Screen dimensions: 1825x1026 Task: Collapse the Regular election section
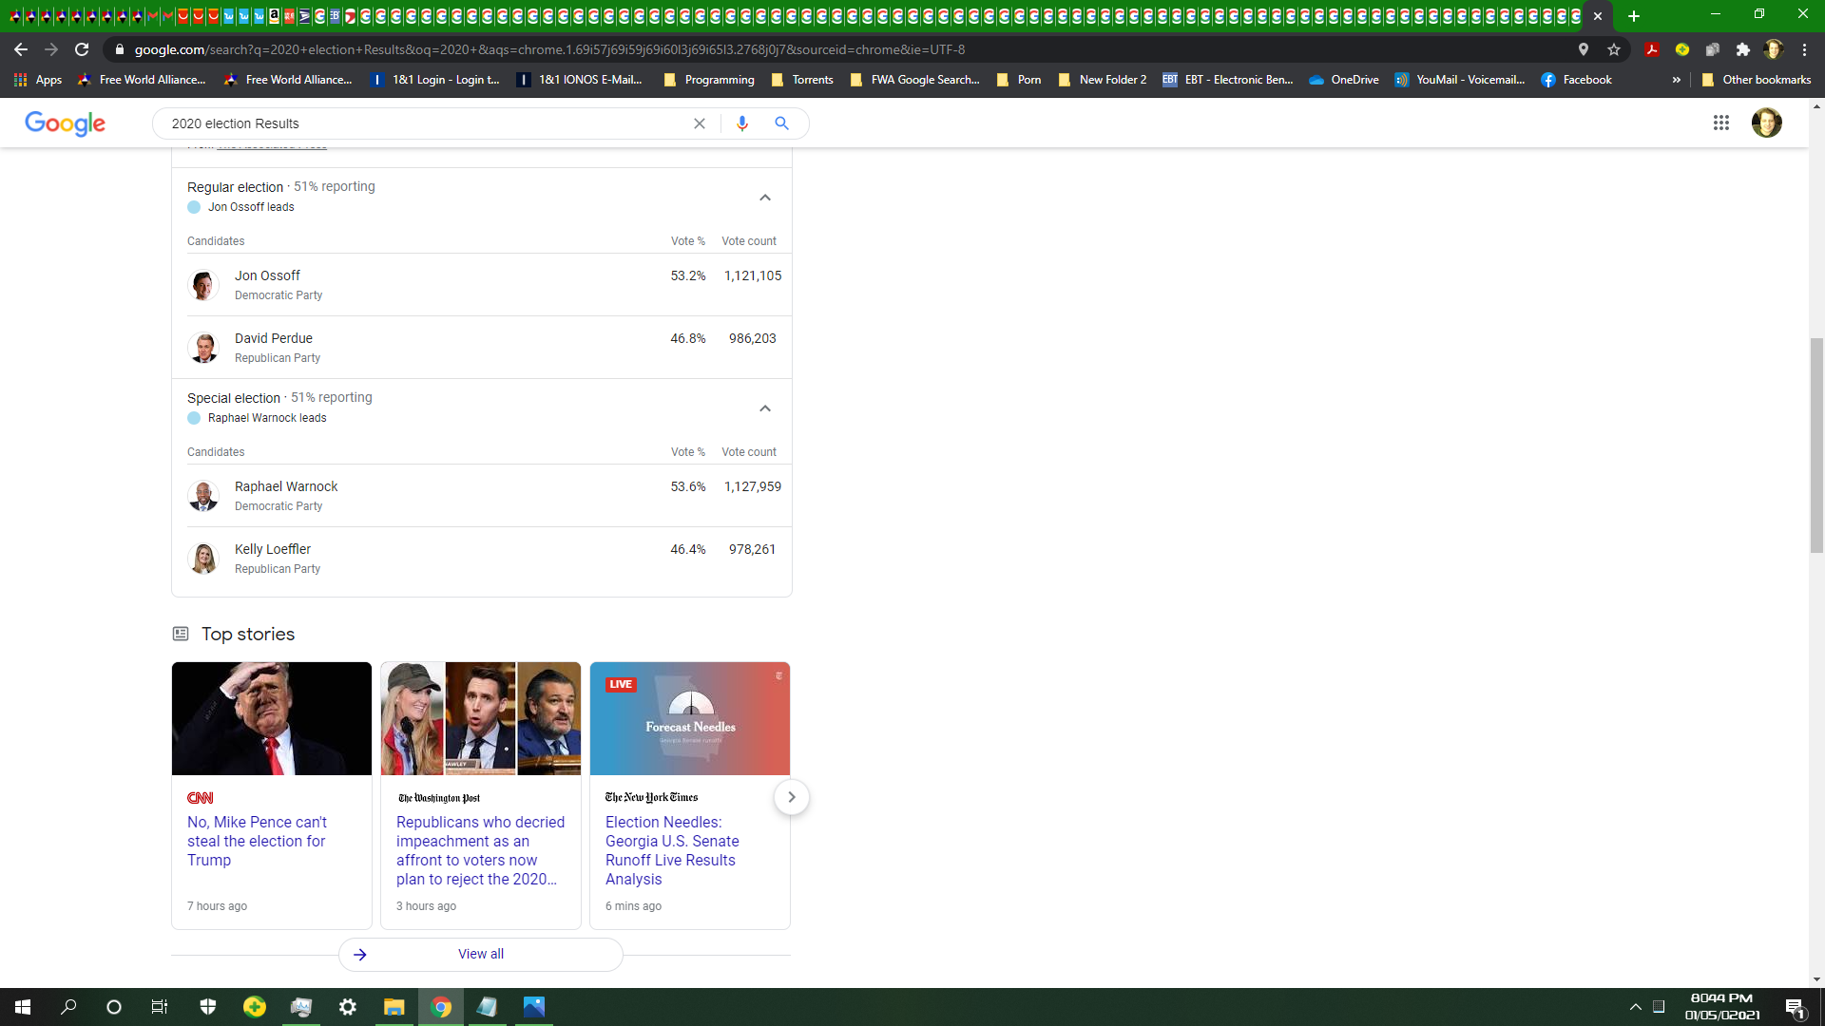click(x=765, y=198)
